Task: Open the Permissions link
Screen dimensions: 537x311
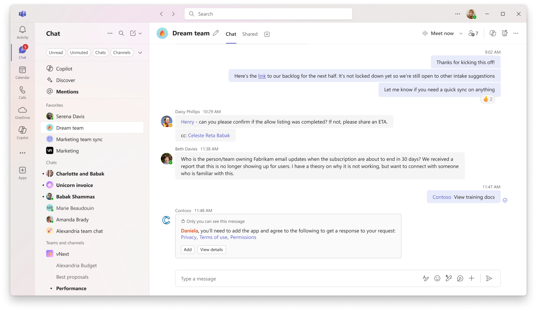Action: point(243,237)
